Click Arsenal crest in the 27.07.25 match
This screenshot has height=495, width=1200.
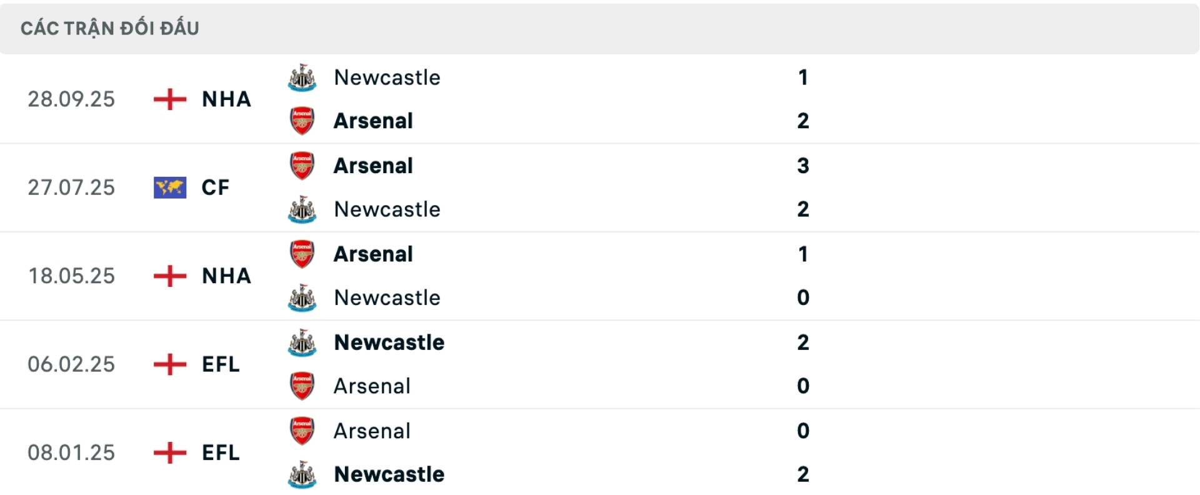302,166
